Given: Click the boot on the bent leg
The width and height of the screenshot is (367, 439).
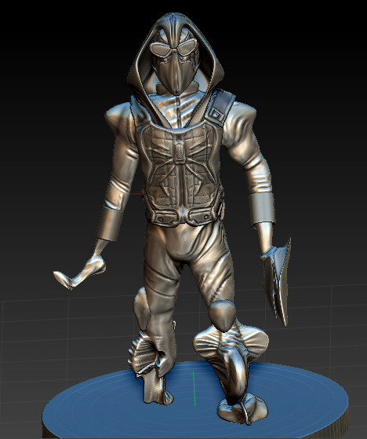Looking at the screenshot, I should 242,411.
